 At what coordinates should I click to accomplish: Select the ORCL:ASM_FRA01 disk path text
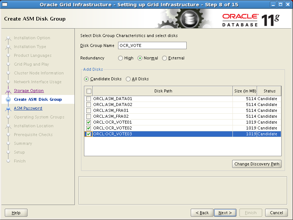pos(111,110)
